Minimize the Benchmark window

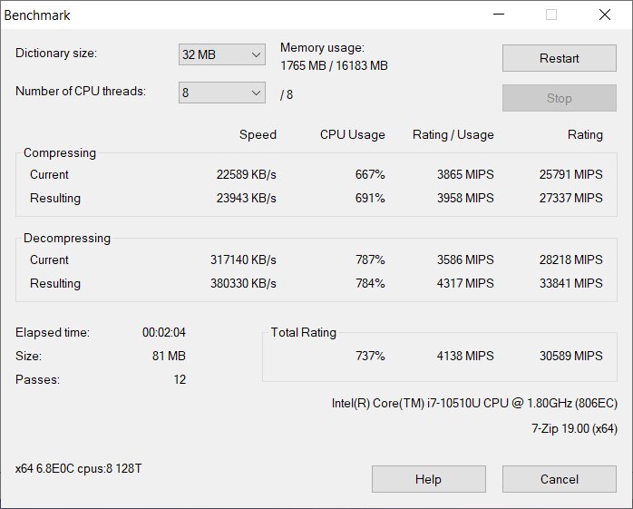(499, 15)
